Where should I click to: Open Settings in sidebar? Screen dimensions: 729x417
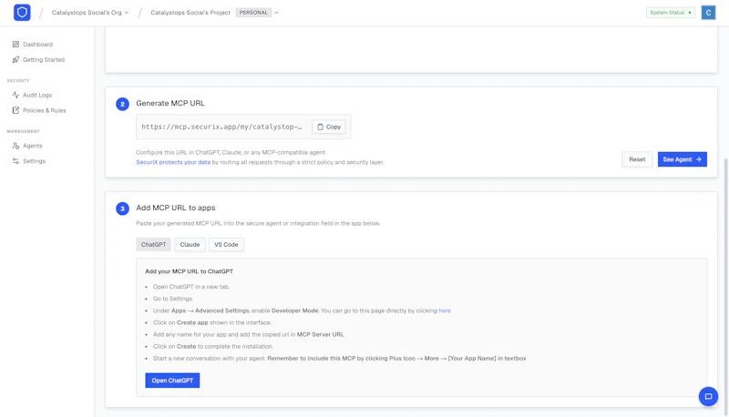[x=29, y=160]
